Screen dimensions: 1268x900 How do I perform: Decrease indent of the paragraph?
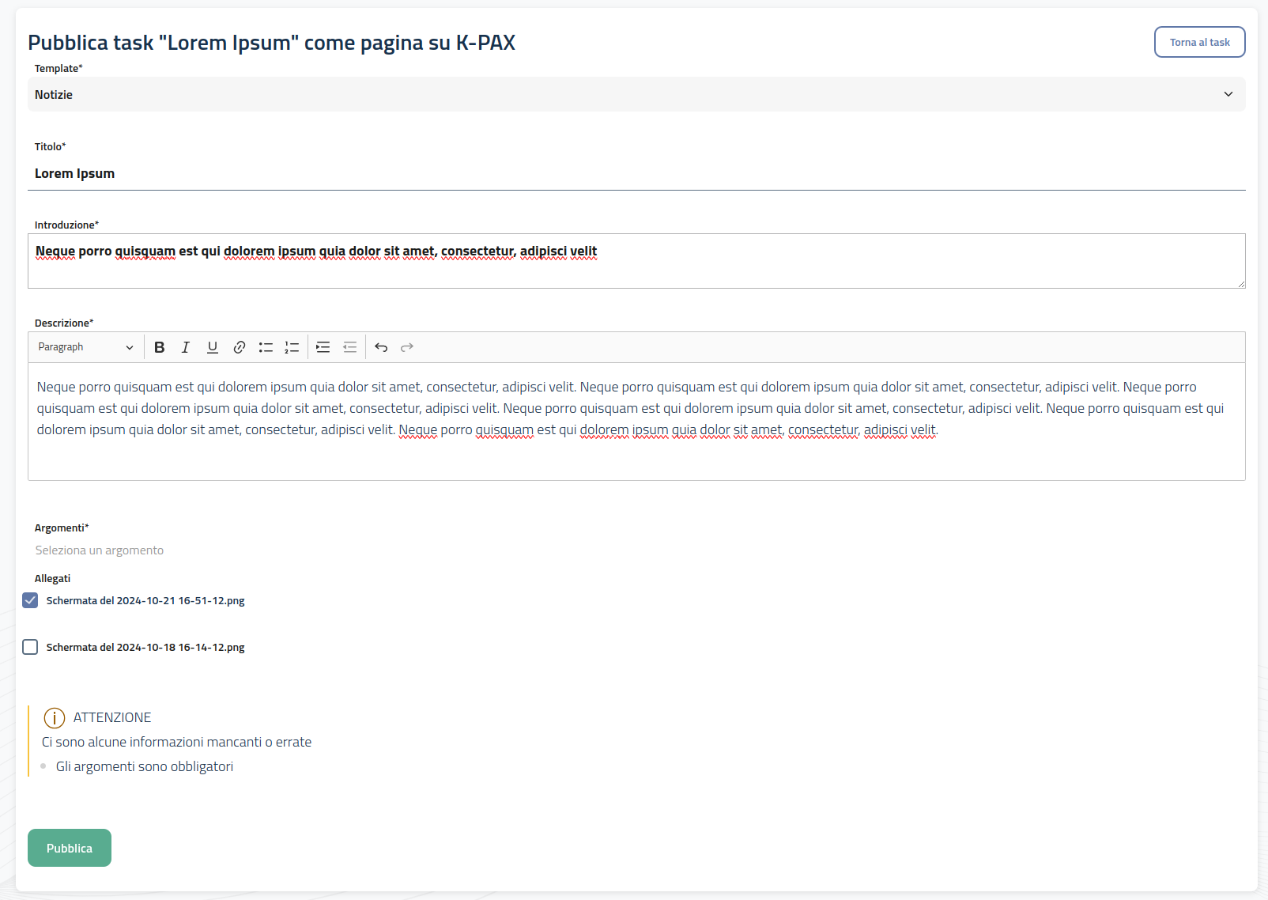349,347
